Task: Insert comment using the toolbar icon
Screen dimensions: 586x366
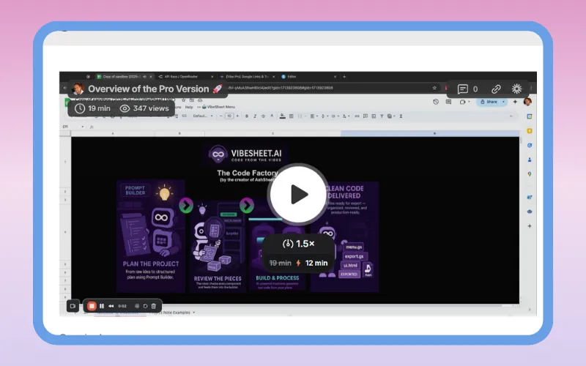Action: coord(366,116)
